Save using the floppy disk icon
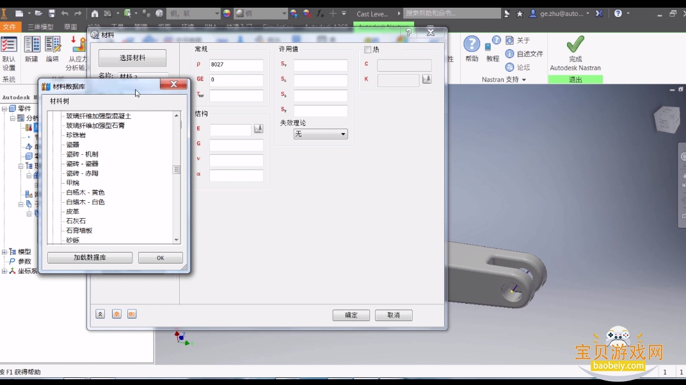686x385 pixels. [52, 13]
